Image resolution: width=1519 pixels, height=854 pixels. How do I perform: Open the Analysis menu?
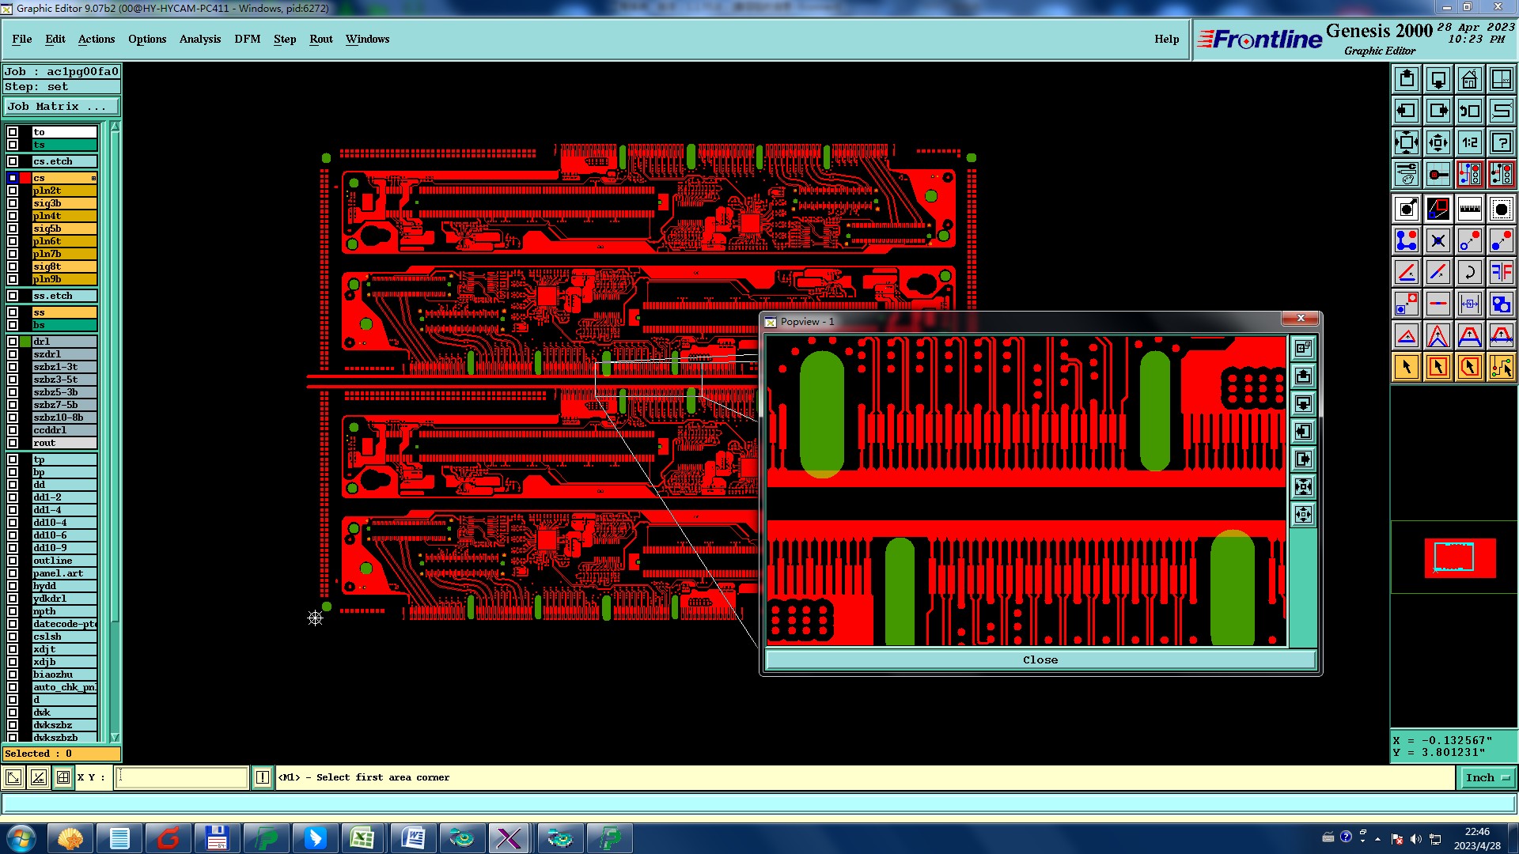click(x=199, y=39)
